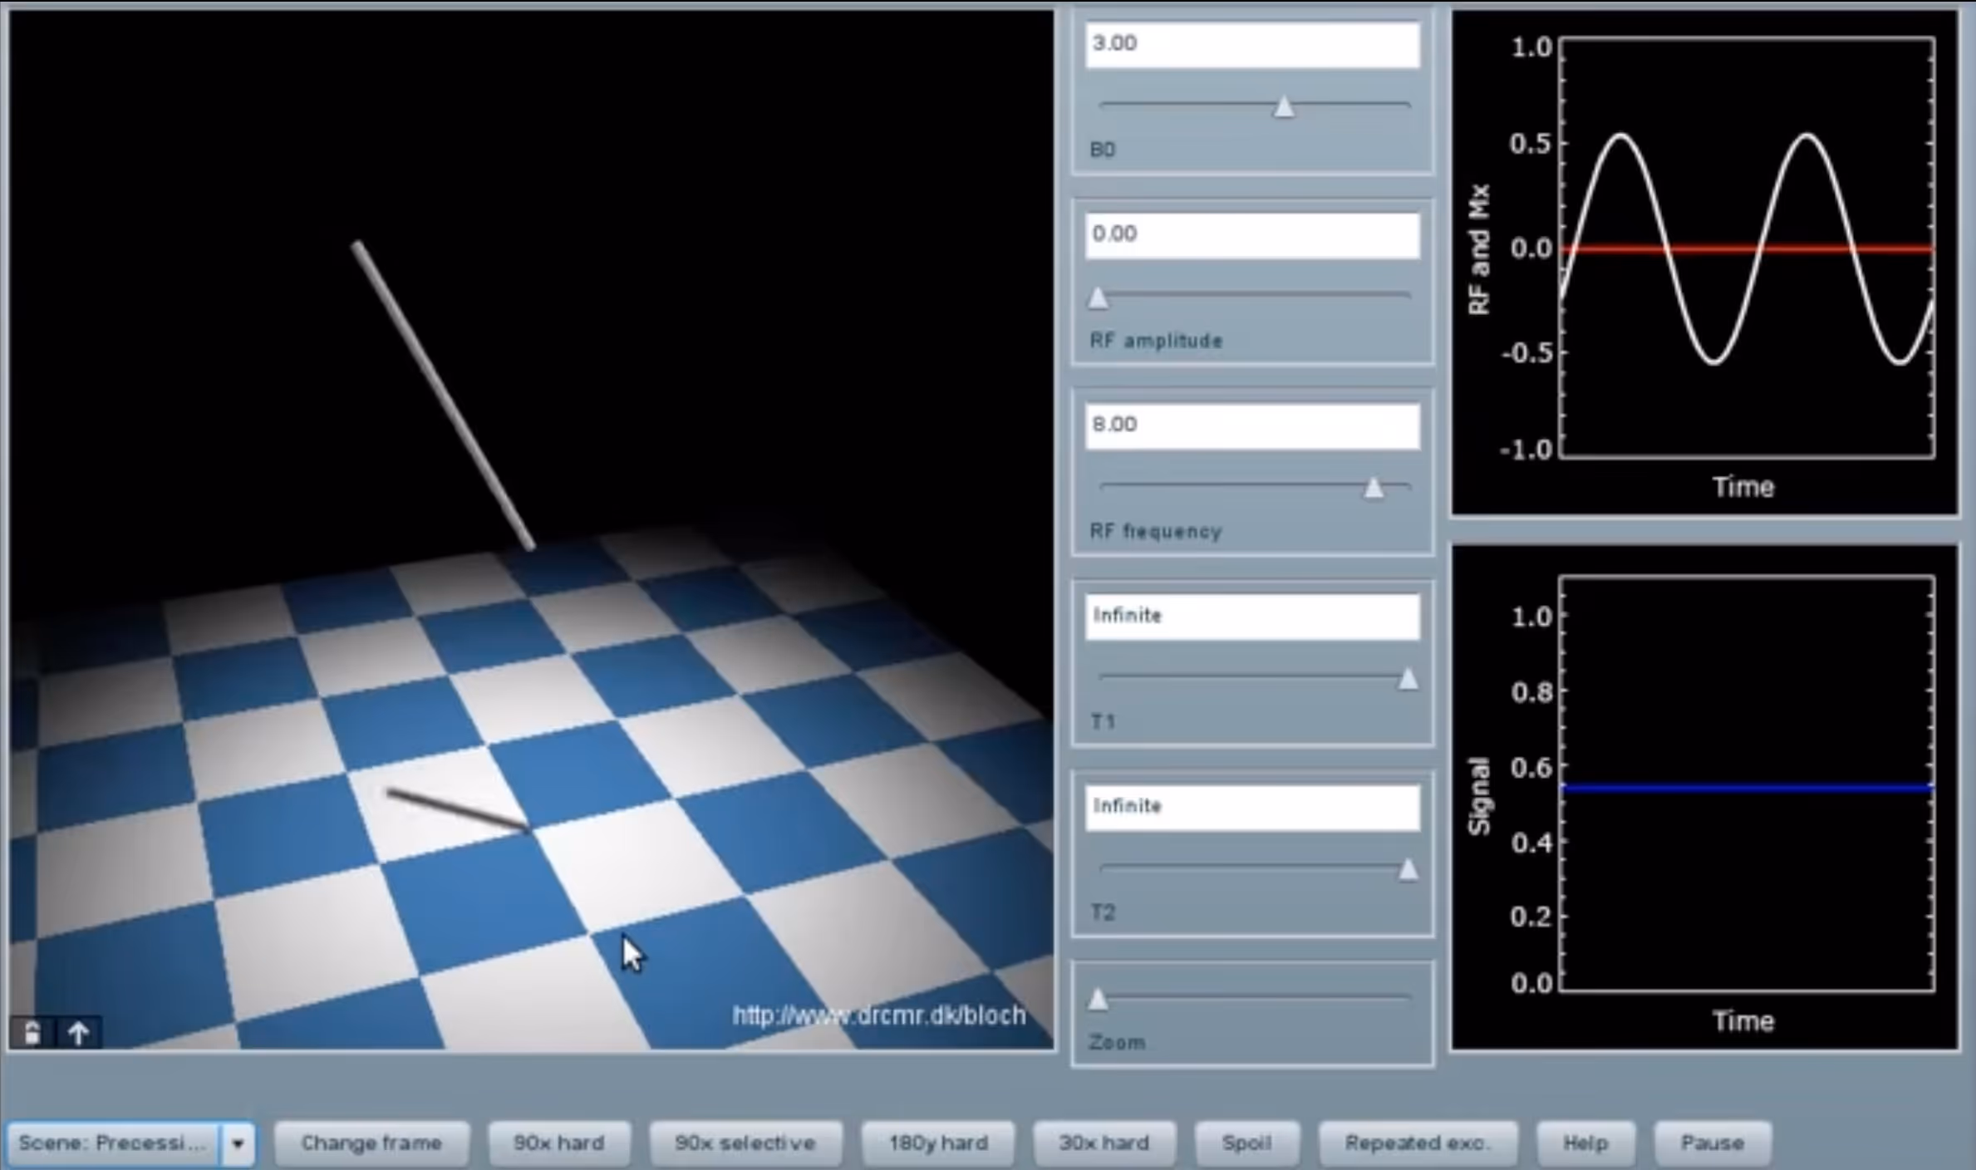The image size is (1976, 1170).
Task: Click the Change frame button
Action: 371,1143
